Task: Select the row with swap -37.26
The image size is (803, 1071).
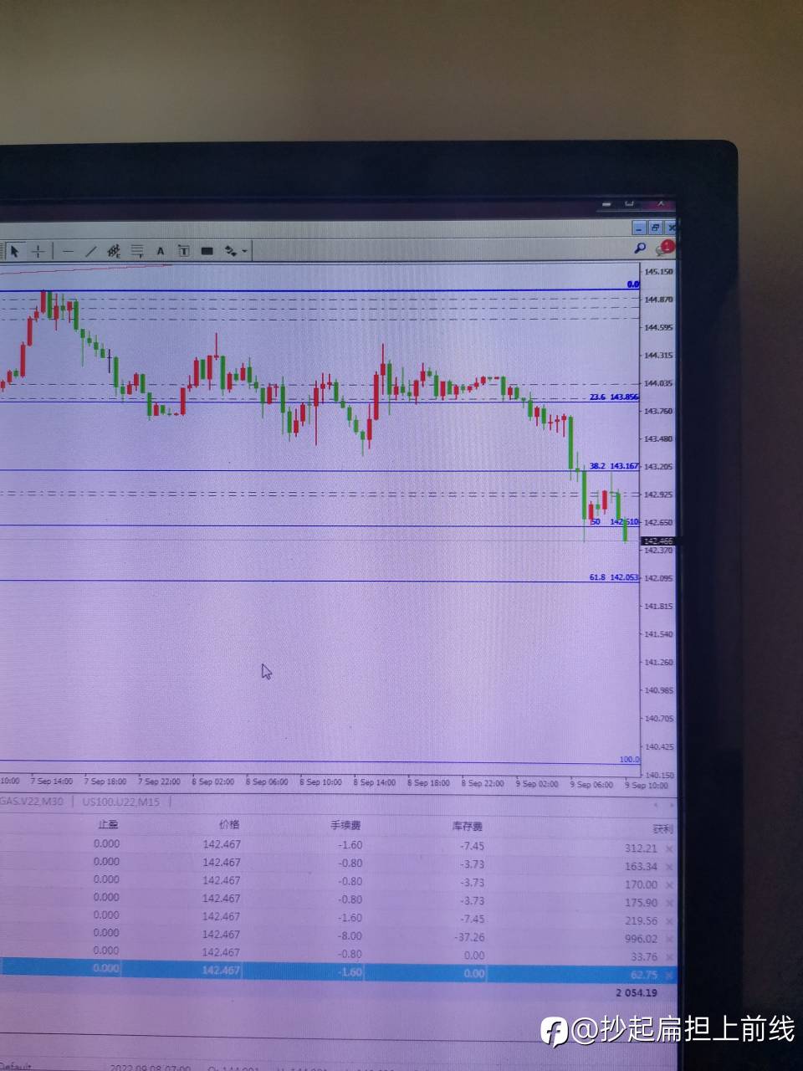Action: tap(338, 936)
